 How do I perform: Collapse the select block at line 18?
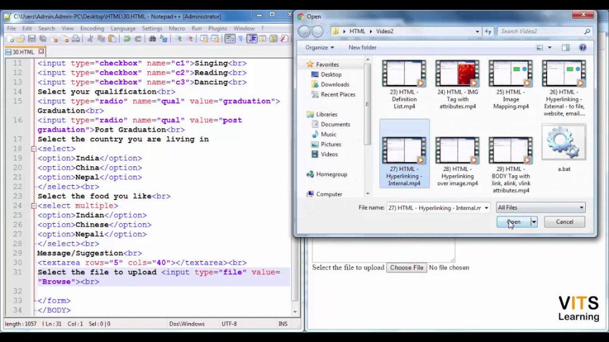[34, 149]
